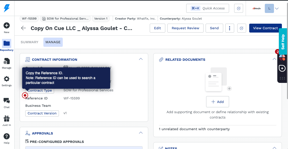Select the WF-15599 breadcrumb chip
288x149 pixels.
(x=29, y=19)
